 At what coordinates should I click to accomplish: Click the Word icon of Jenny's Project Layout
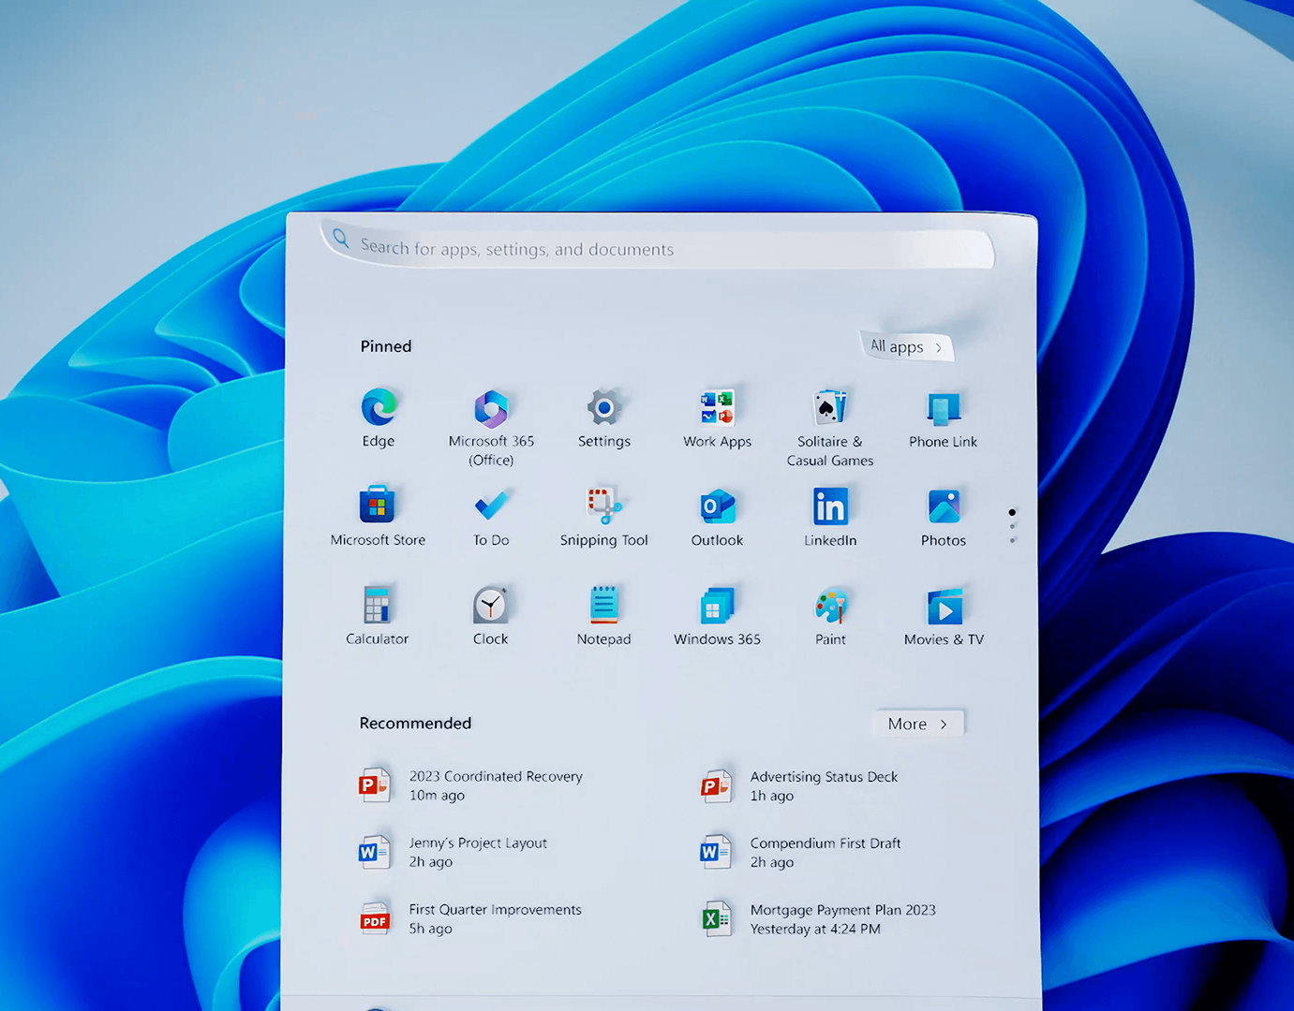click(374, 852)
